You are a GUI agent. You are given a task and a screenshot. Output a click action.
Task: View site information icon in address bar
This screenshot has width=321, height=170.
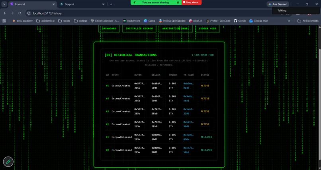29,13
